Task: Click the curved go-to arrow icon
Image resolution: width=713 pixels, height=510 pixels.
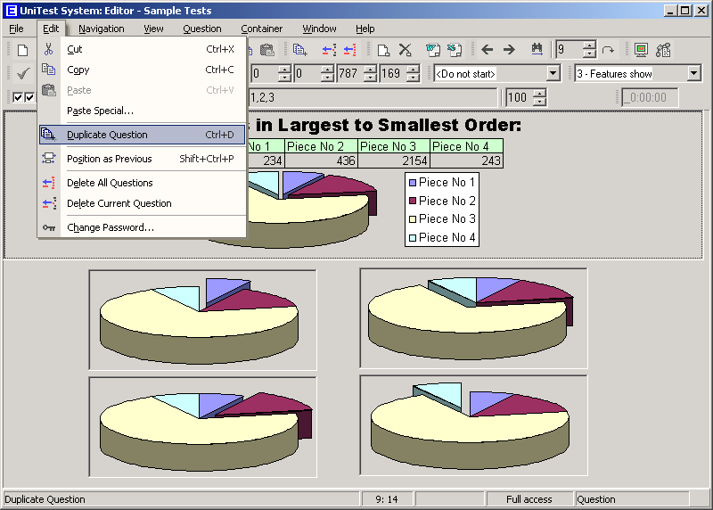Action: (x=608, y=50)
